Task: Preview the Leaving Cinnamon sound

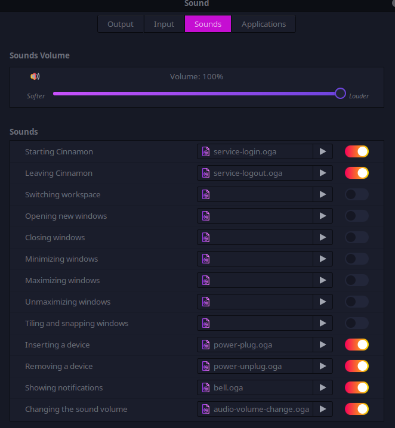Action: (323, 173)
